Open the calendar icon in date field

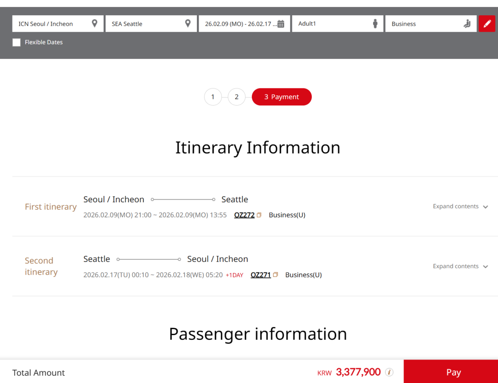click(x=281, y=24)
